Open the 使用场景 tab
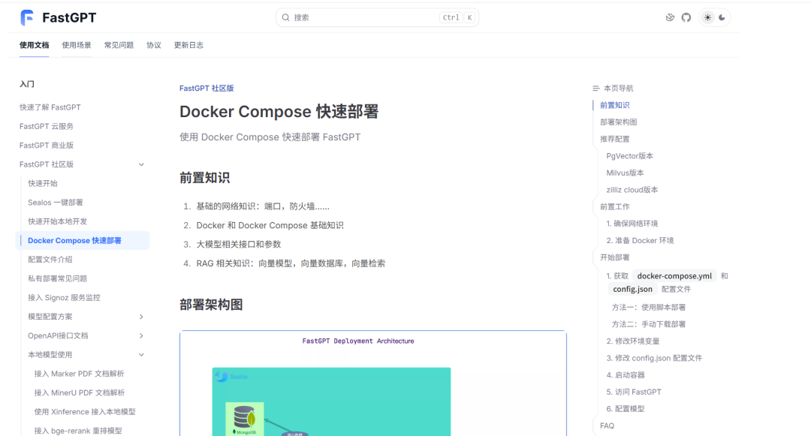The width and height of the screenshot is (811, 436). click(77, 45)
